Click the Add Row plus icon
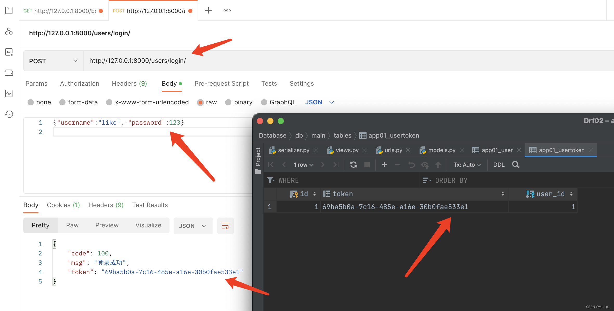Image resolution: width=614 pixels, height=311 pixels. [384, 165]
